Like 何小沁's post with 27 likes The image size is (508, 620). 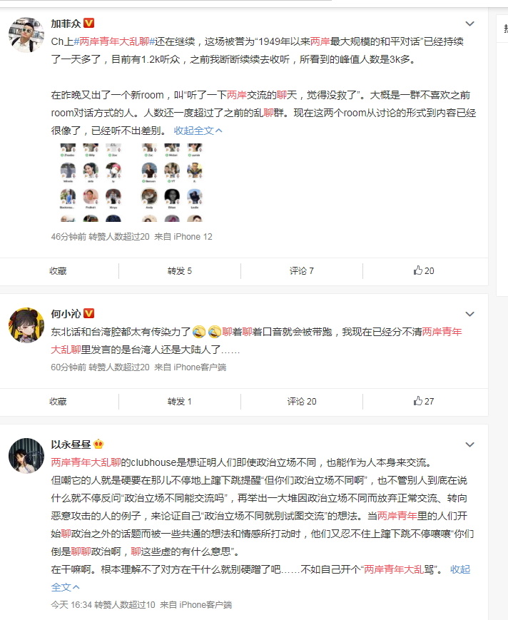[x=424, y=402]
